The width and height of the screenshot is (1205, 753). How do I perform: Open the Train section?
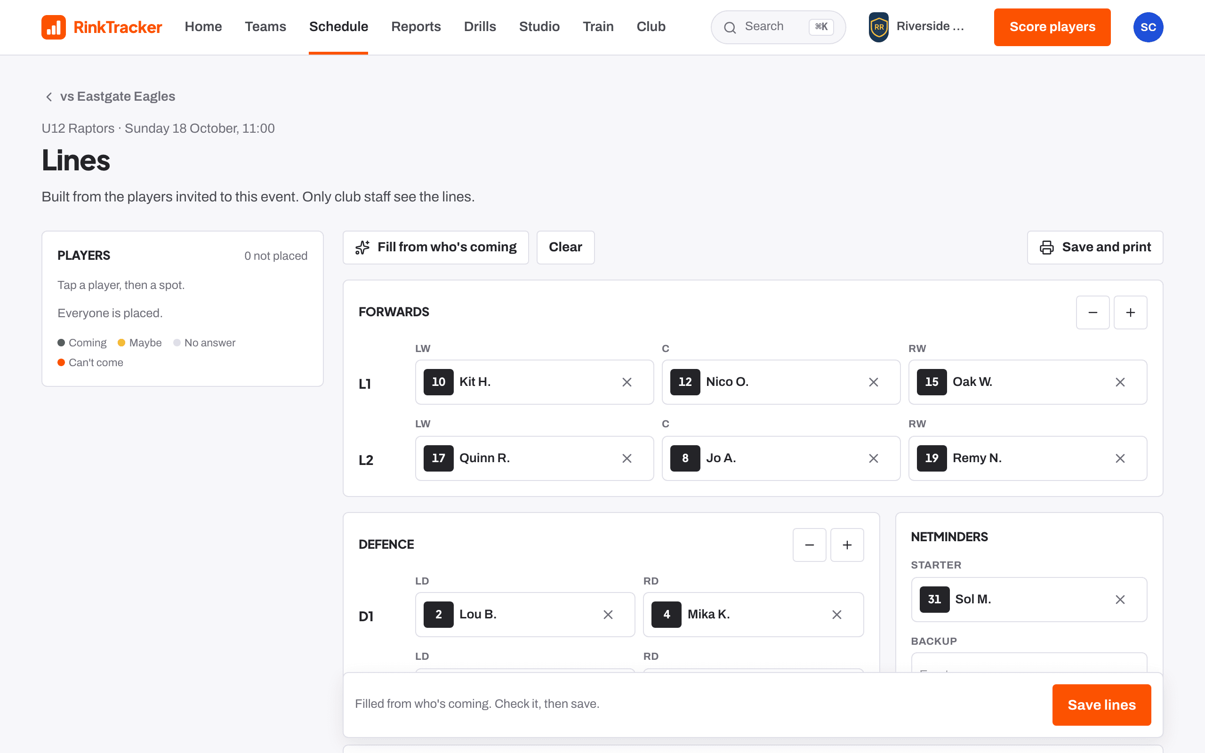598,26
